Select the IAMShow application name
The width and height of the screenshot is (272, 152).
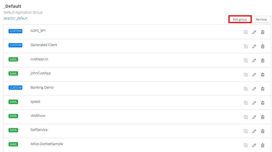(38, 116)
